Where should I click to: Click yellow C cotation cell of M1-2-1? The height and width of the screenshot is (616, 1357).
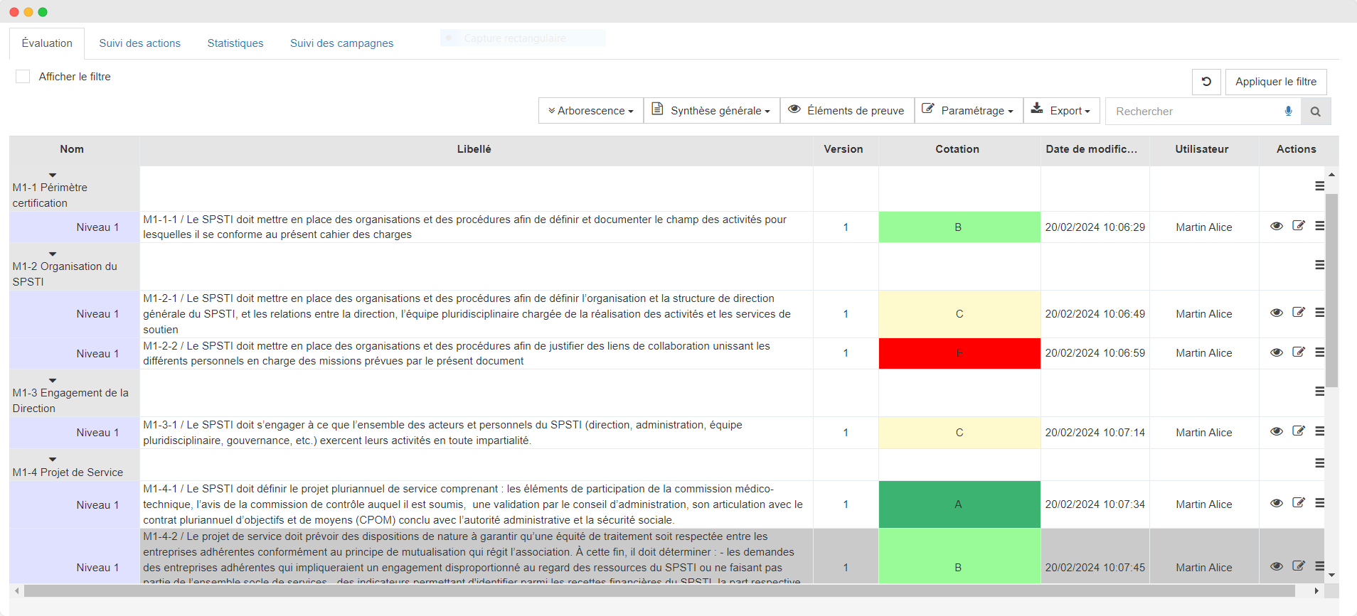(959, 314)
